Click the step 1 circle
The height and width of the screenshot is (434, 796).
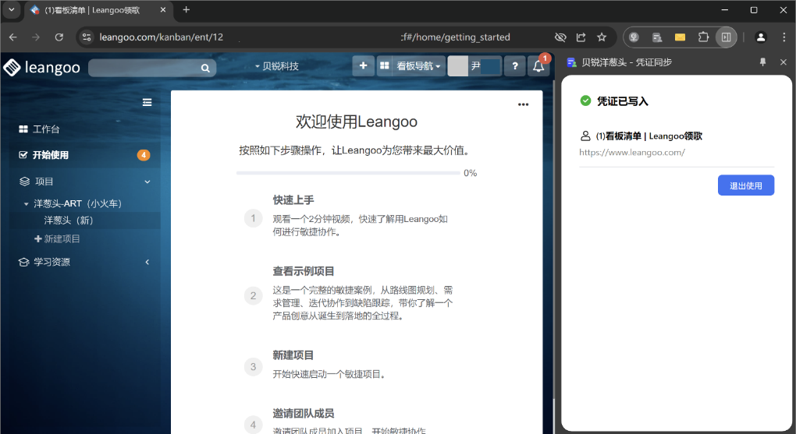click(x=254, y=218)
